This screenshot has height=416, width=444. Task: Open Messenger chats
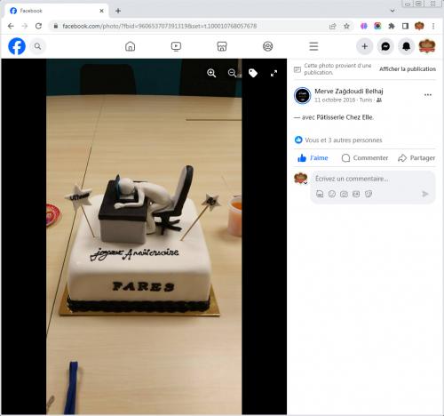coord(385,46)
